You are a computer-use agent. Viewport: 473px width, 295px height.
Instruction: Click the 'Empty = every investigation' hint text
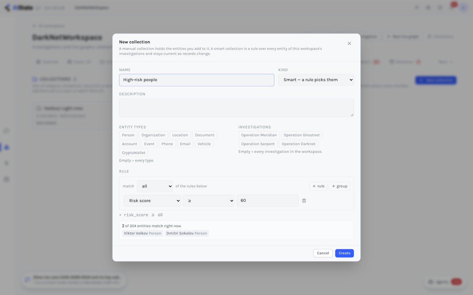280,152
